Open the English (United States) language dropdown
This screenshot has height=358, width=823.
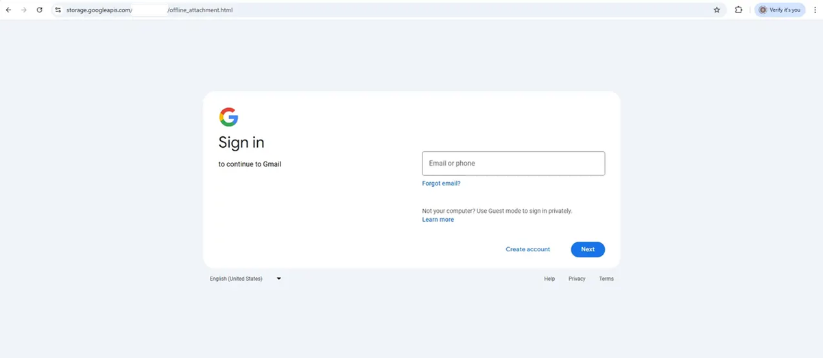pos(246,279)
